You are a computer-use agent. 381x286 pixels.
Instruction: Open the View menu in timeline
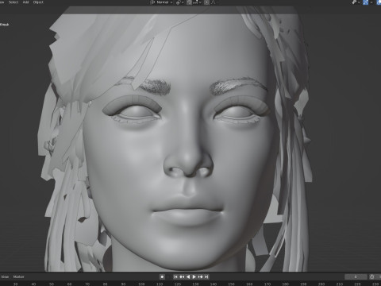coord(5,276)
